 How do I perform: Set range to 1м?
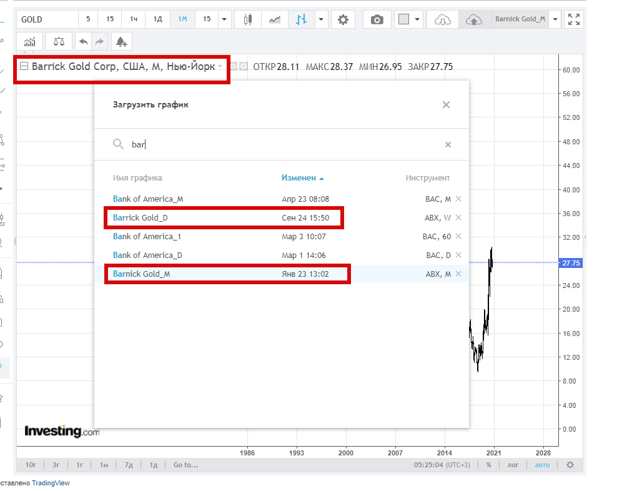pos(104,465)
